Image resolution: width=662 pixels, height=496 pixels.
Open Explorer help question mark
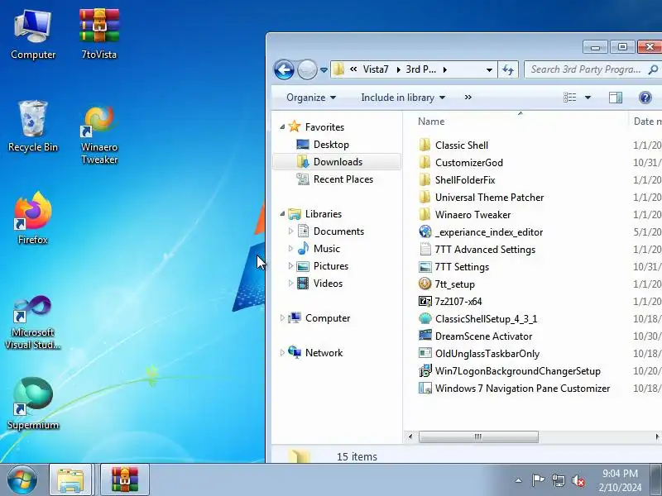click(x=645, y=98)
